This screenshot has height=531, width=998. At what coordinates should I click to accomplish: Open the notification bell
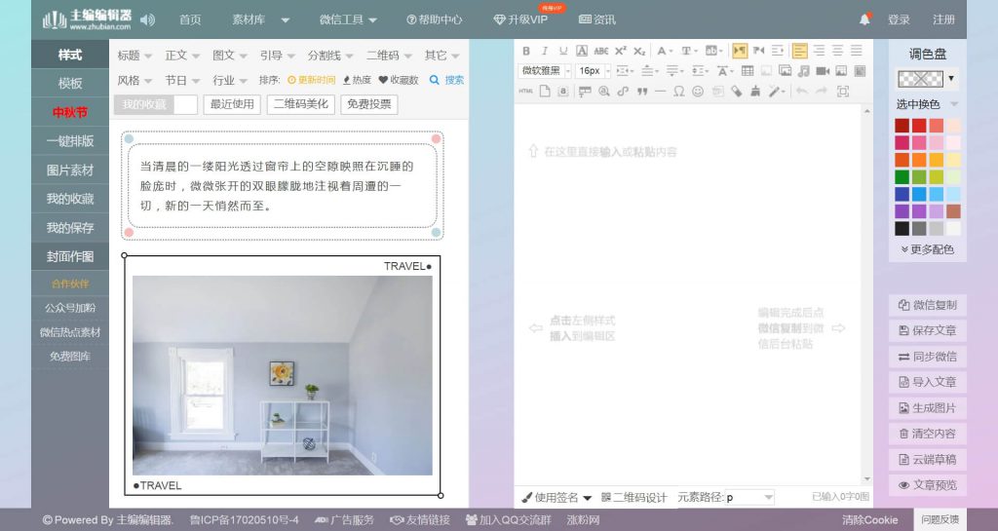(x=864, y=19)
